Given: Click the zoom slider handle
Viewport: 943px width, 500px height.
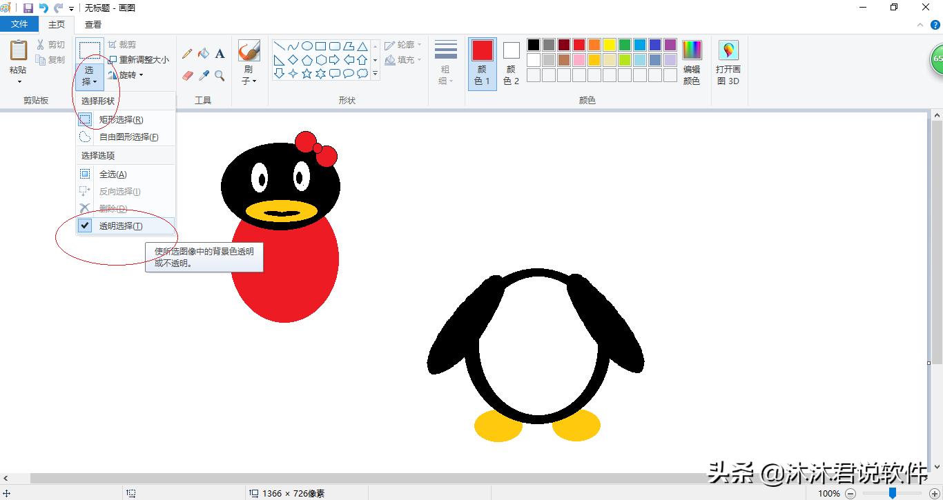Looking at the screenshot, I should [x=893, y=493].
